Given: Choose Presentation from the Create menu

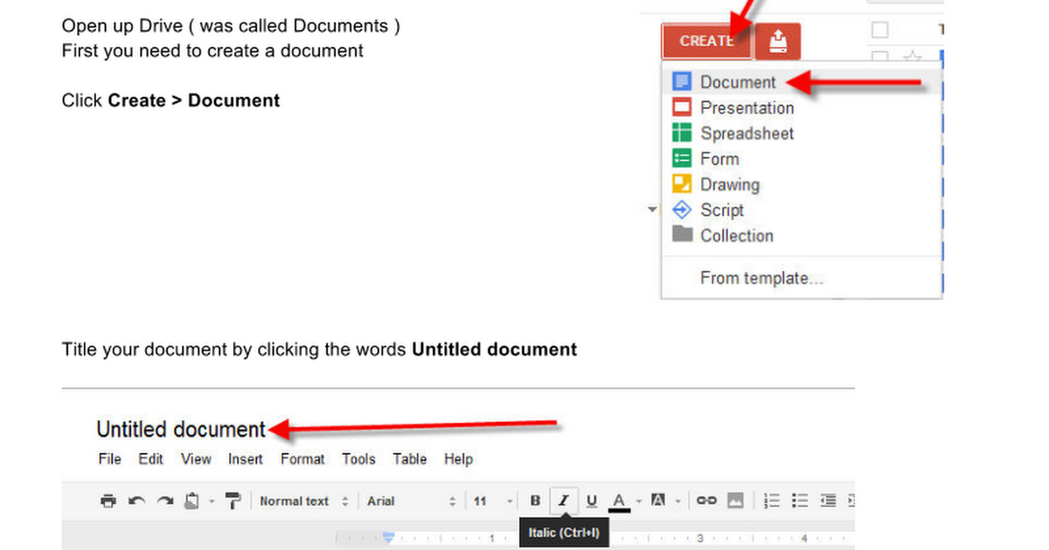Looking at the screenshot, I should click(x=802, y=107).
